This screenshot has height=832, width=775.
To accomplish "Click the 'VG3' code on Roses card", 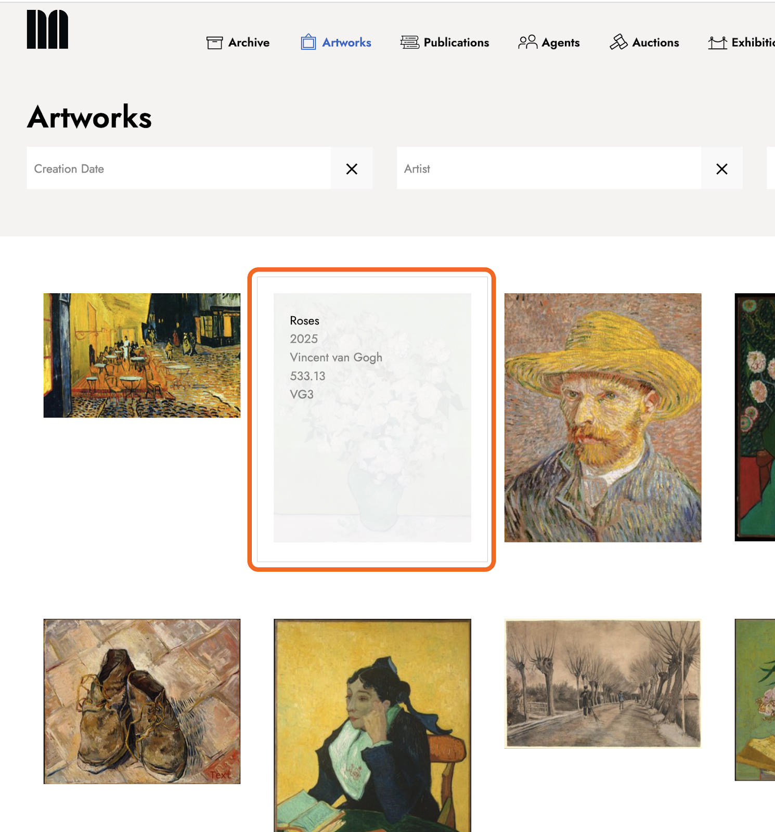I will point(302,394).
